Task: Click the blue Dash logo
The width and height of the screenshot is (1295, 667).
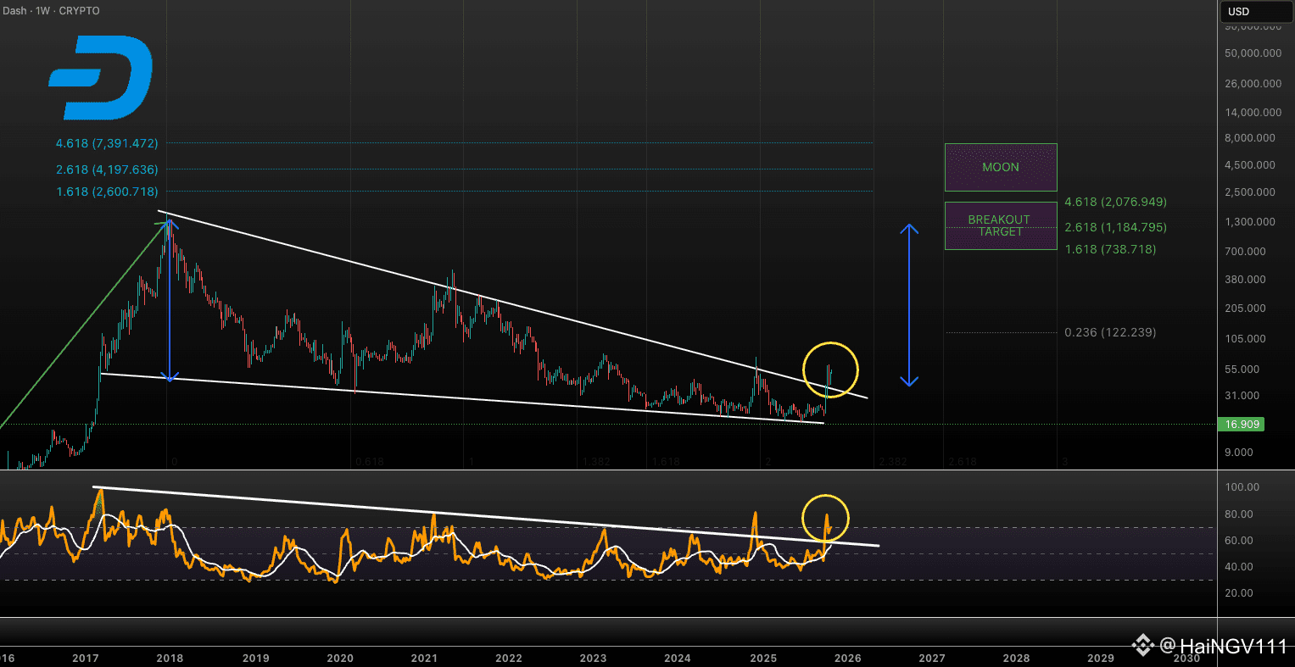Action: (x=101, y=79)
